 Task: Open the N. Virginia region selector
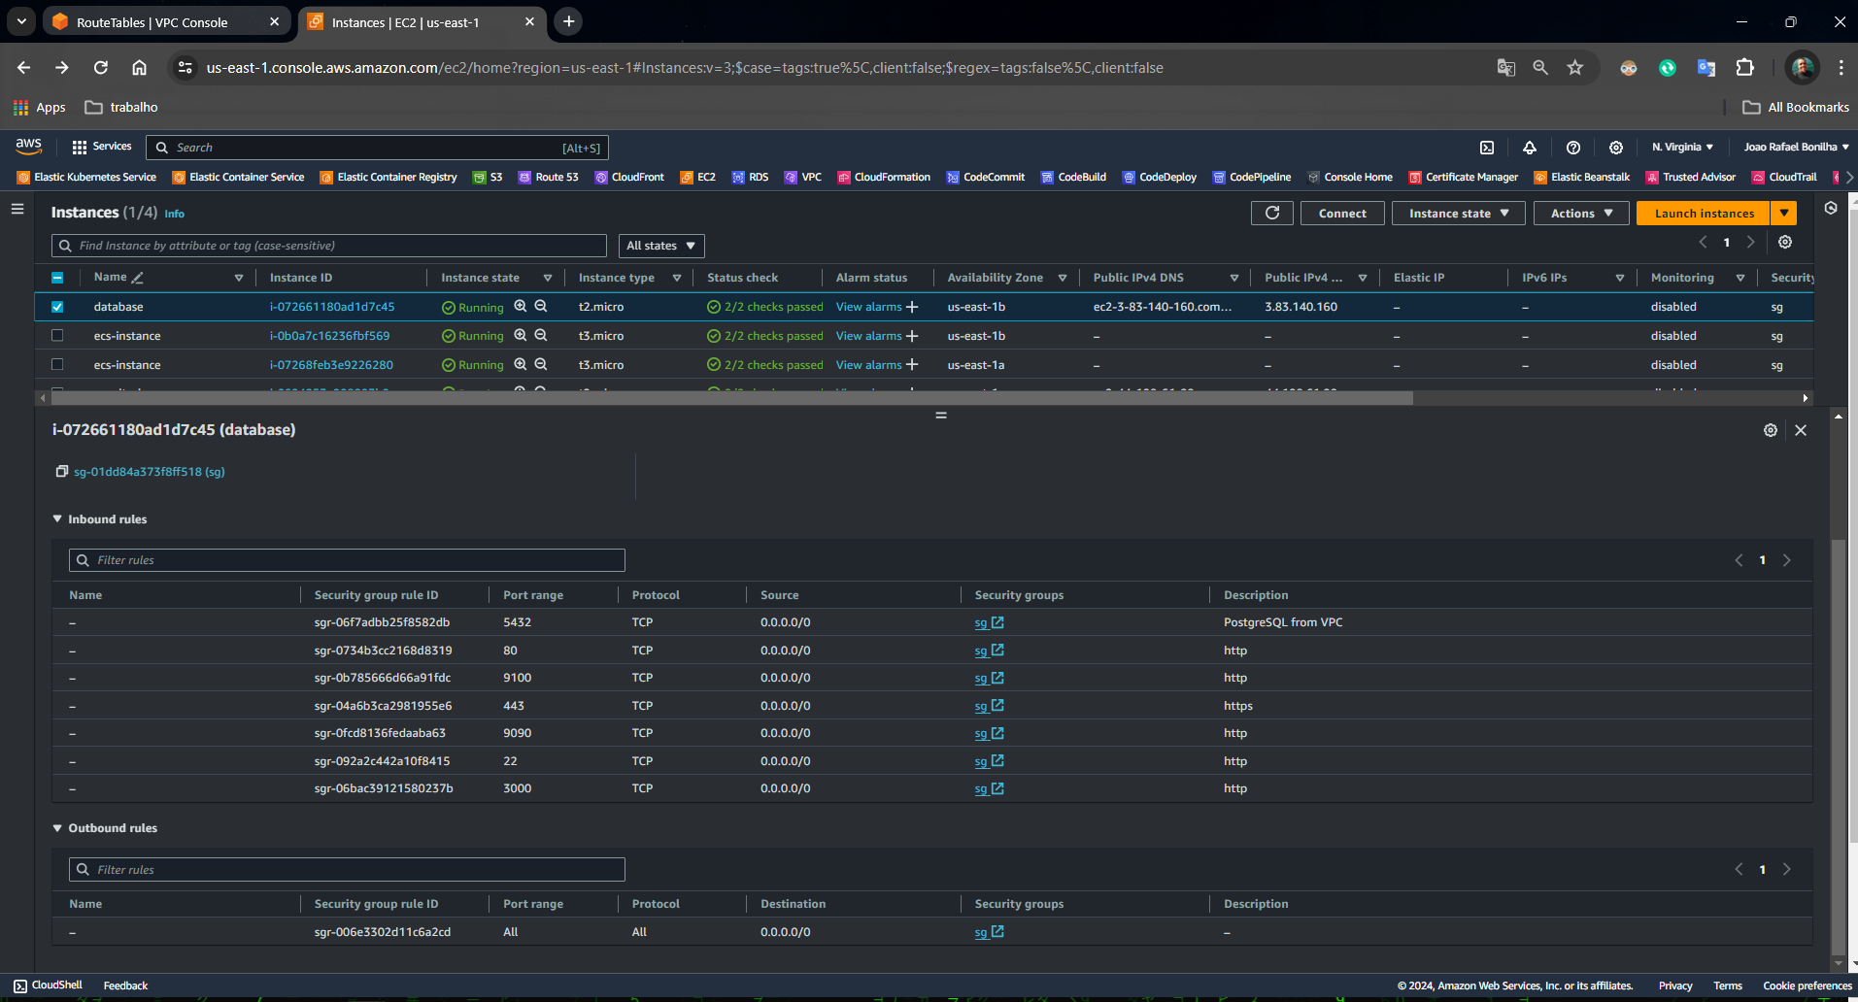1682,148
